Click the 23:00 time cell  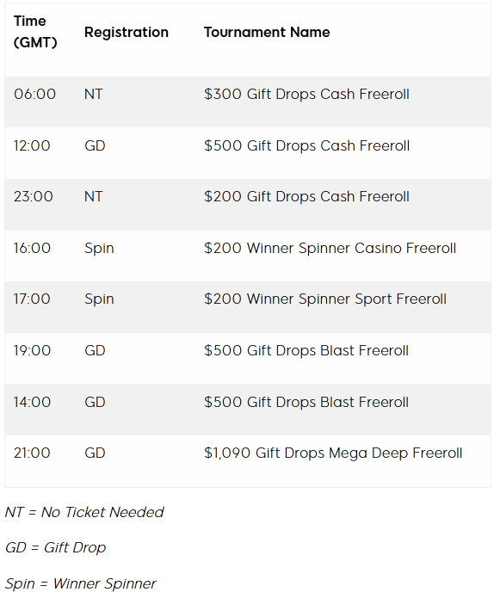[x=34, y=196]
